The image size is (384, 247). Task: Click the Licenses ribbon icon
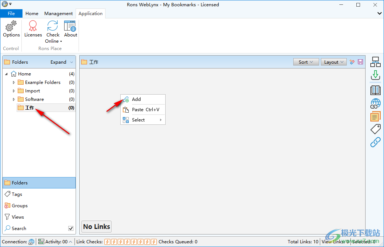coord(33,26)
